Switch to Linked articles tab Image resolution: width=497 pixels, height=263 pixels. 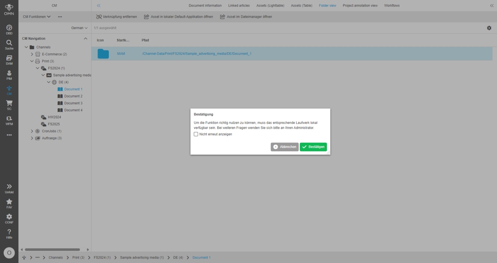(239, 6)
